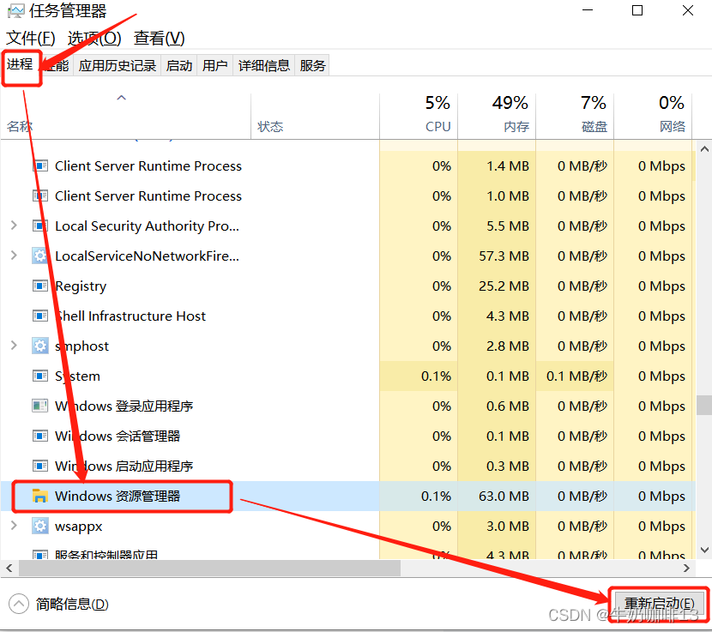Select the Windows 会话管理器 process name
Viewport: 712px width, 632px height.
pyautogui.click(x=118, y=436)
